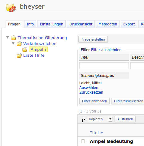The height and width of the screenshot is (146, 144).
Task: Click Auswählen under Schwierigkeitsgrad
Action: click(89, 88)
